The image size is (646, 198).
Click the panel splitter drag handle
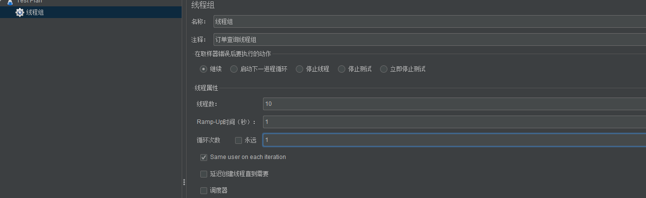point(184,182)
